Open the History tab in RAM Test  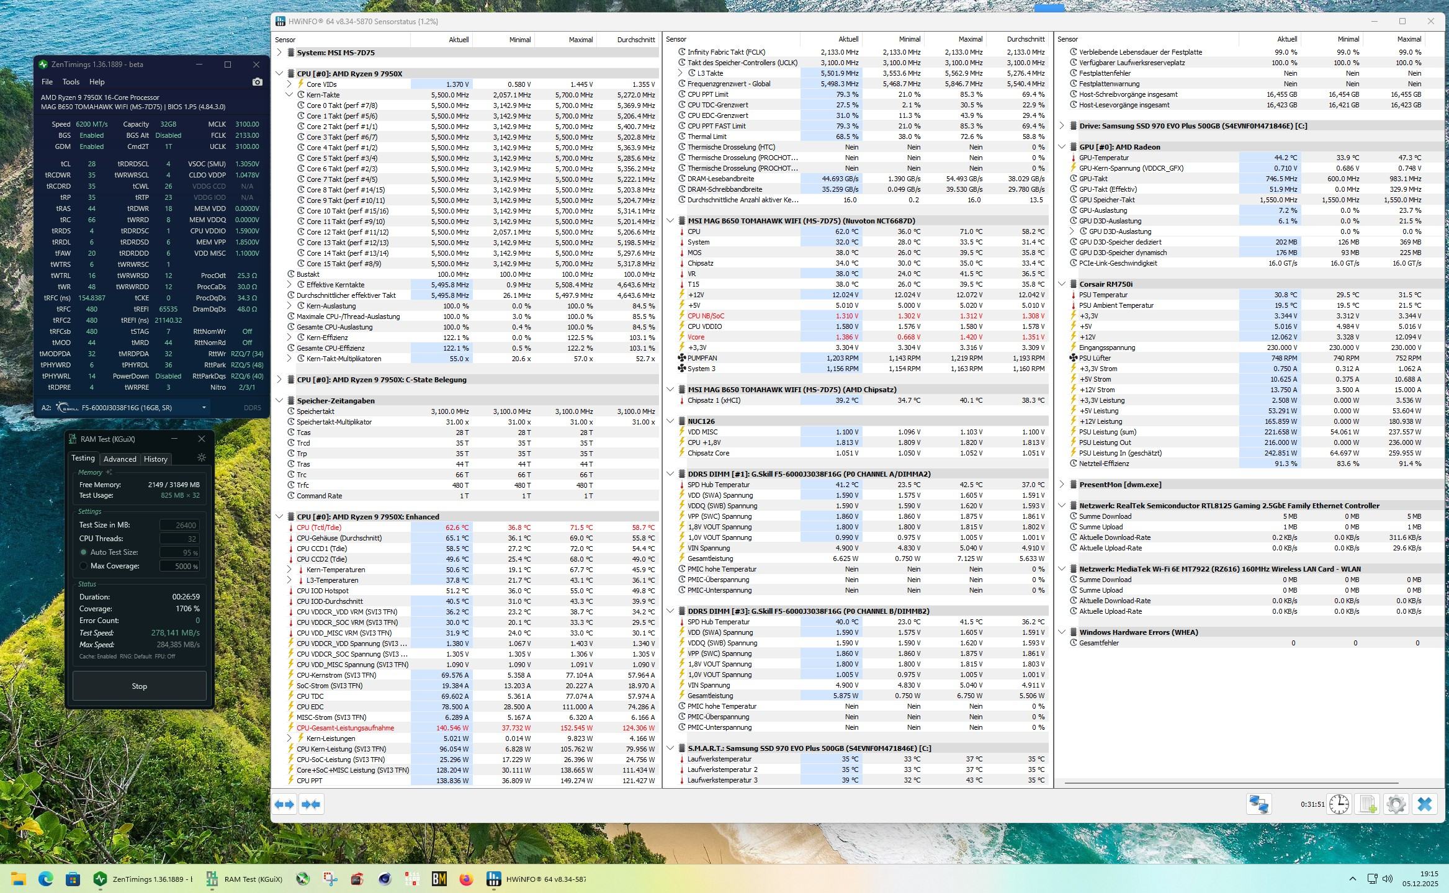click(156, 459)
